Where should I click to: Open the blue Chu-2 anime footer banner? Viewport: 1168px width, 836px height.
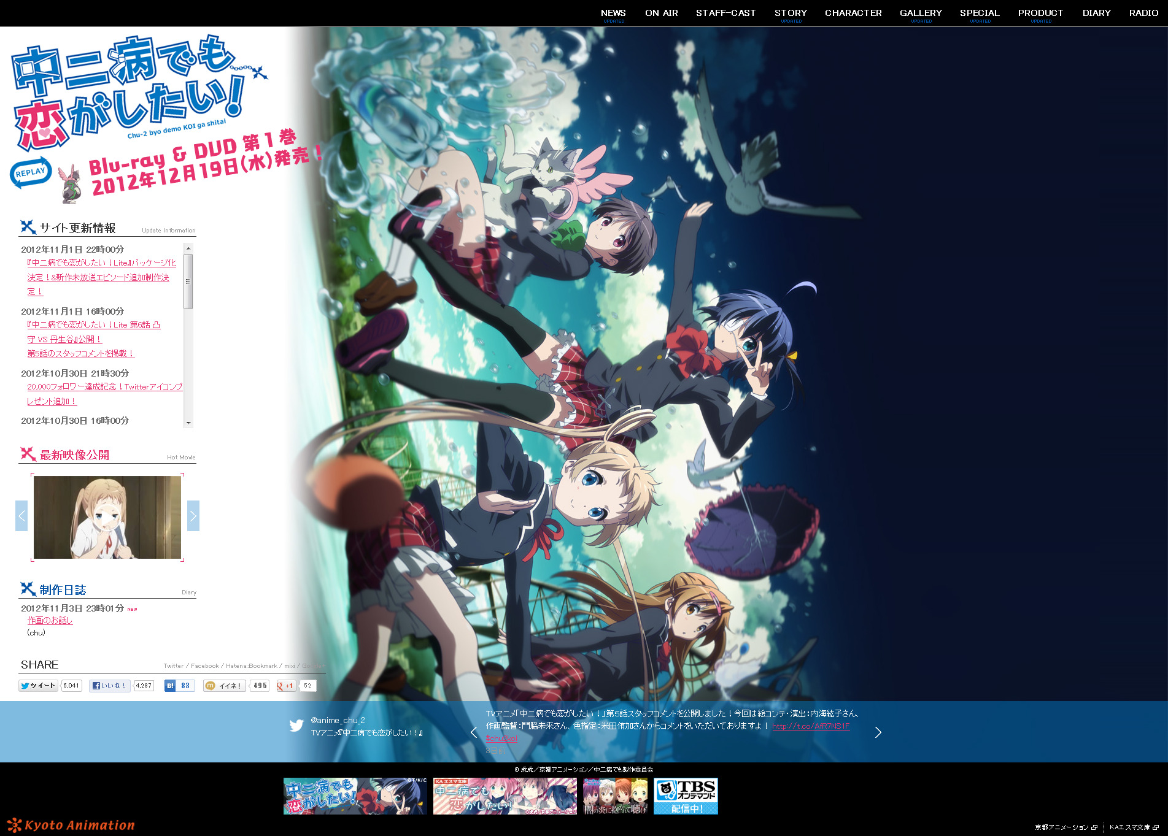[x=355, y=796]
